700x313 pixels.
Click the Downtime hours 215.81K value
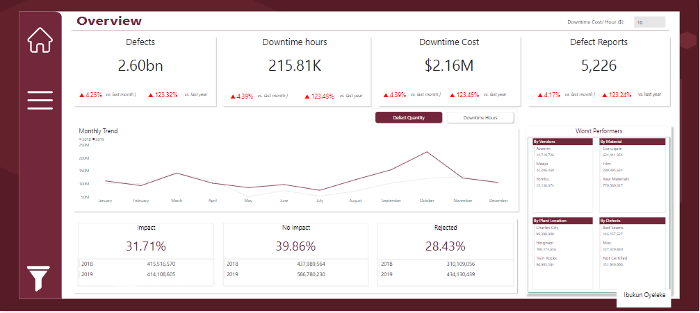(x=295, y=65)
